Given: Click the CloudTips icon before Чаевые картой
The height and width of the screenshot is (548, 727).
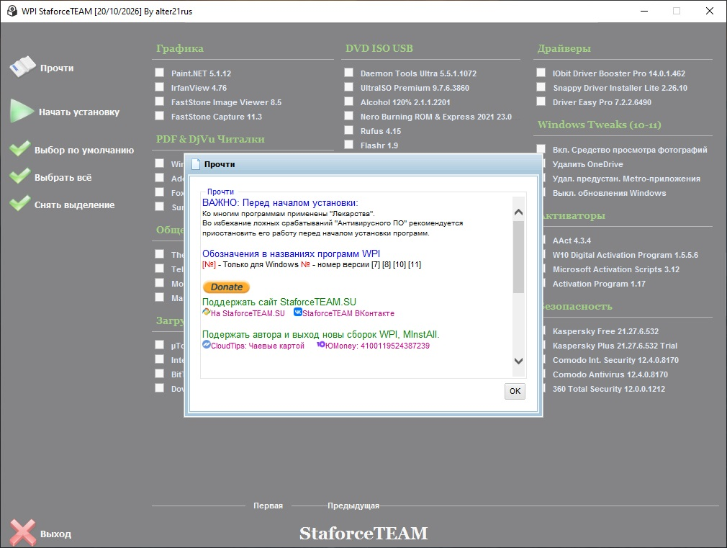Looking at the screenshot, I should 207,345.
